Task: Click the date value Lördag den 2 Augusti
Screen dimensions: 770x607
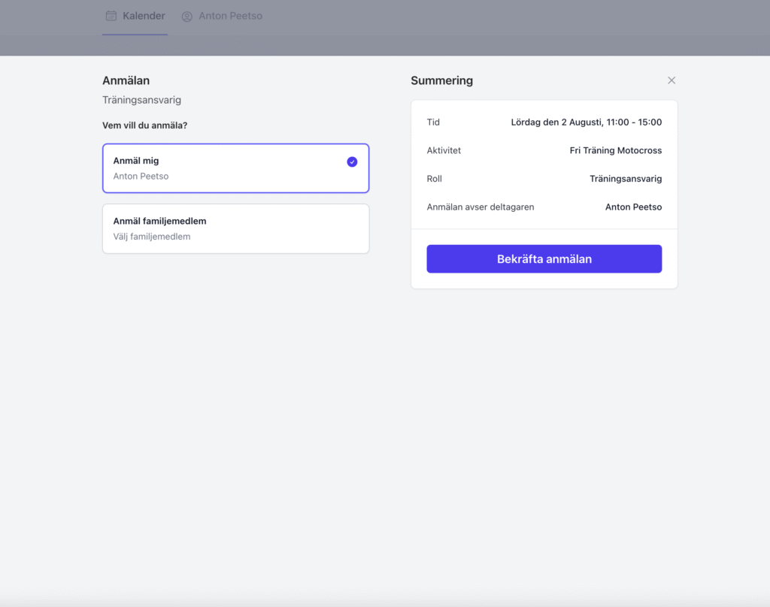Action: (586, 122)
